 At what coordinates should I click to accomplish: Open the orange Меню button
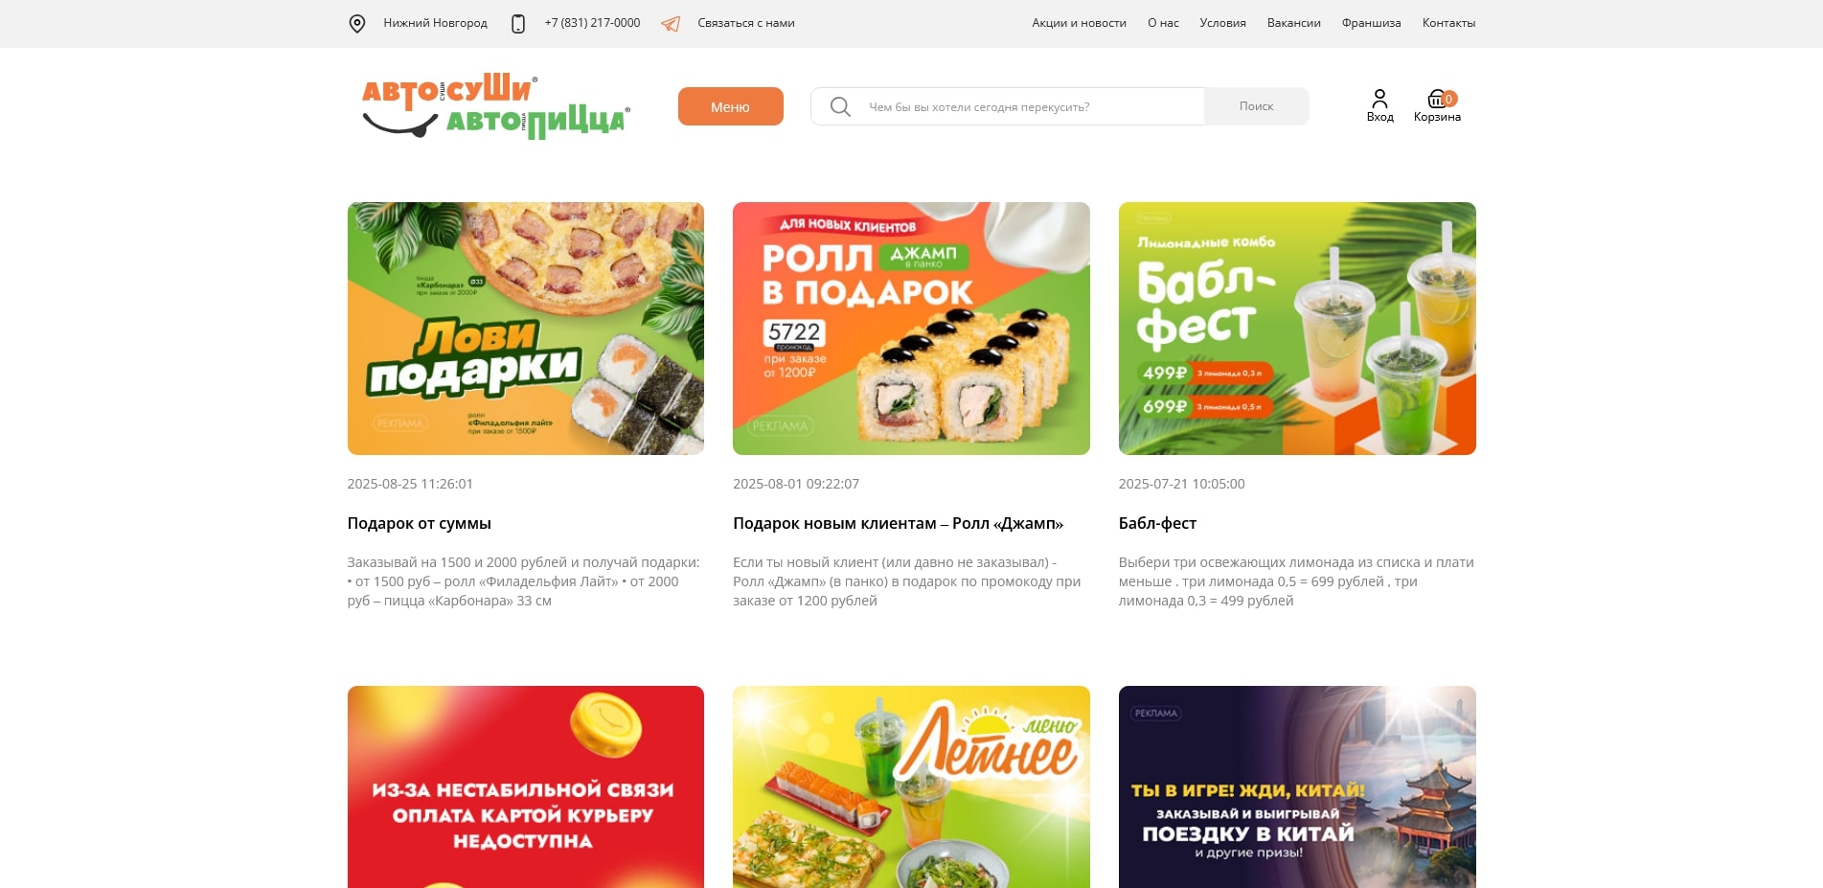(730, 106)
